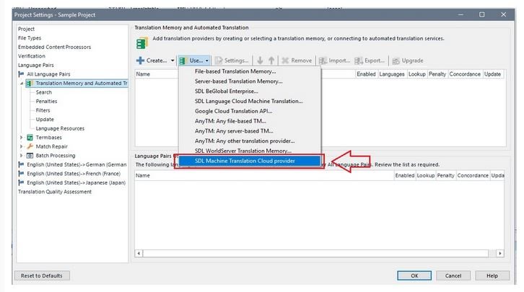Select SDL BeGlobal Enterprise... option
This screenshot has height=292, width=524.
[250, 91]
